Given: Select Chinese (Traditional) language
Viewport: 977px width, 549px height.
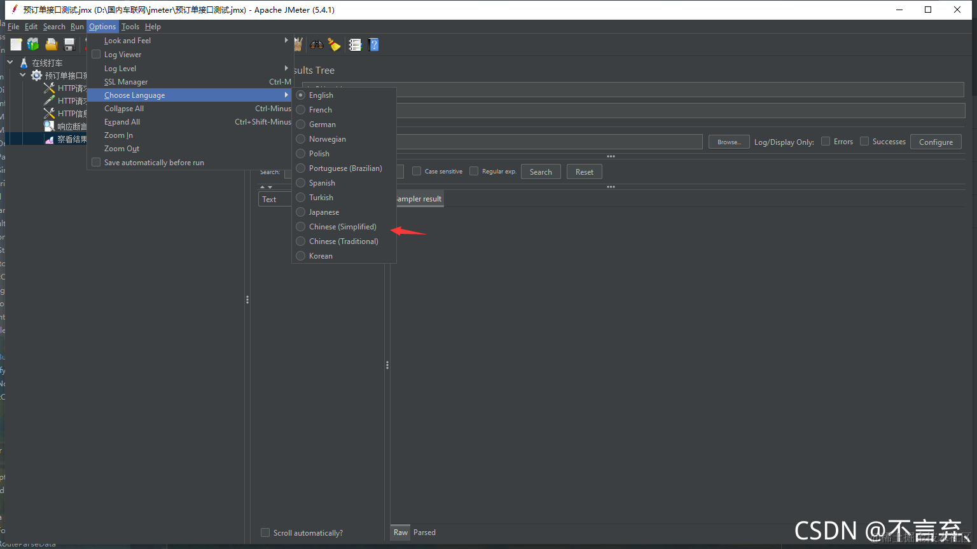Looking at the screenshot, I should click(344, 241).
